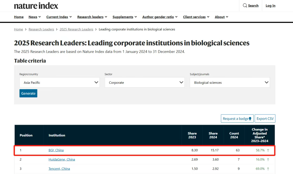Click the Export CSV button
The height and width of the screenshot is (174, 293).
(x=265, y=119)
